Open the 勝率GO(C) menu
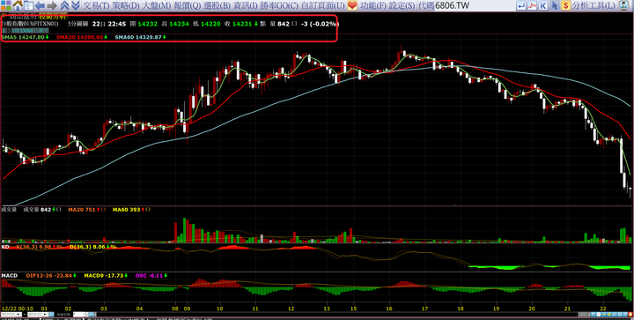The width and height of the screenshot is (634, 320). tap(279, 5)
